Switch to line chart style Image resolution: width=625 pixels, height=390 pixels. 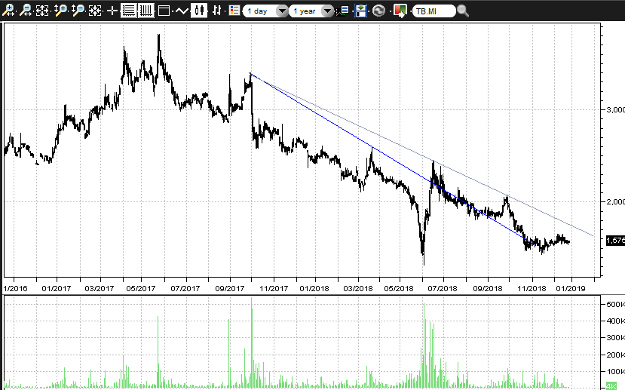[x=182, y=11]
